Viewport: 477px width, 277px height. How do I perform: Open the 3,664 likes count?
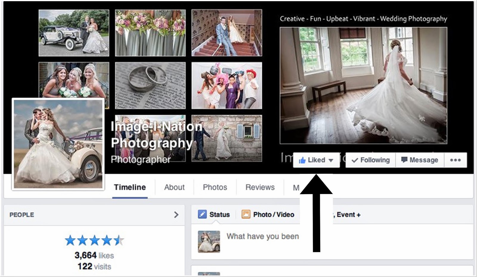pyautogui.click(x=94, y=256)
